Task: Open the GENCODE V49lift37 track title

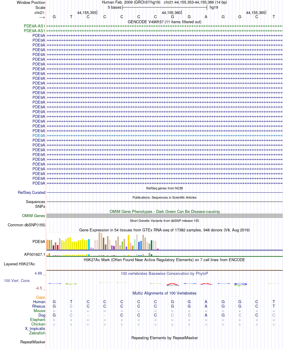Action: (164, 22)
